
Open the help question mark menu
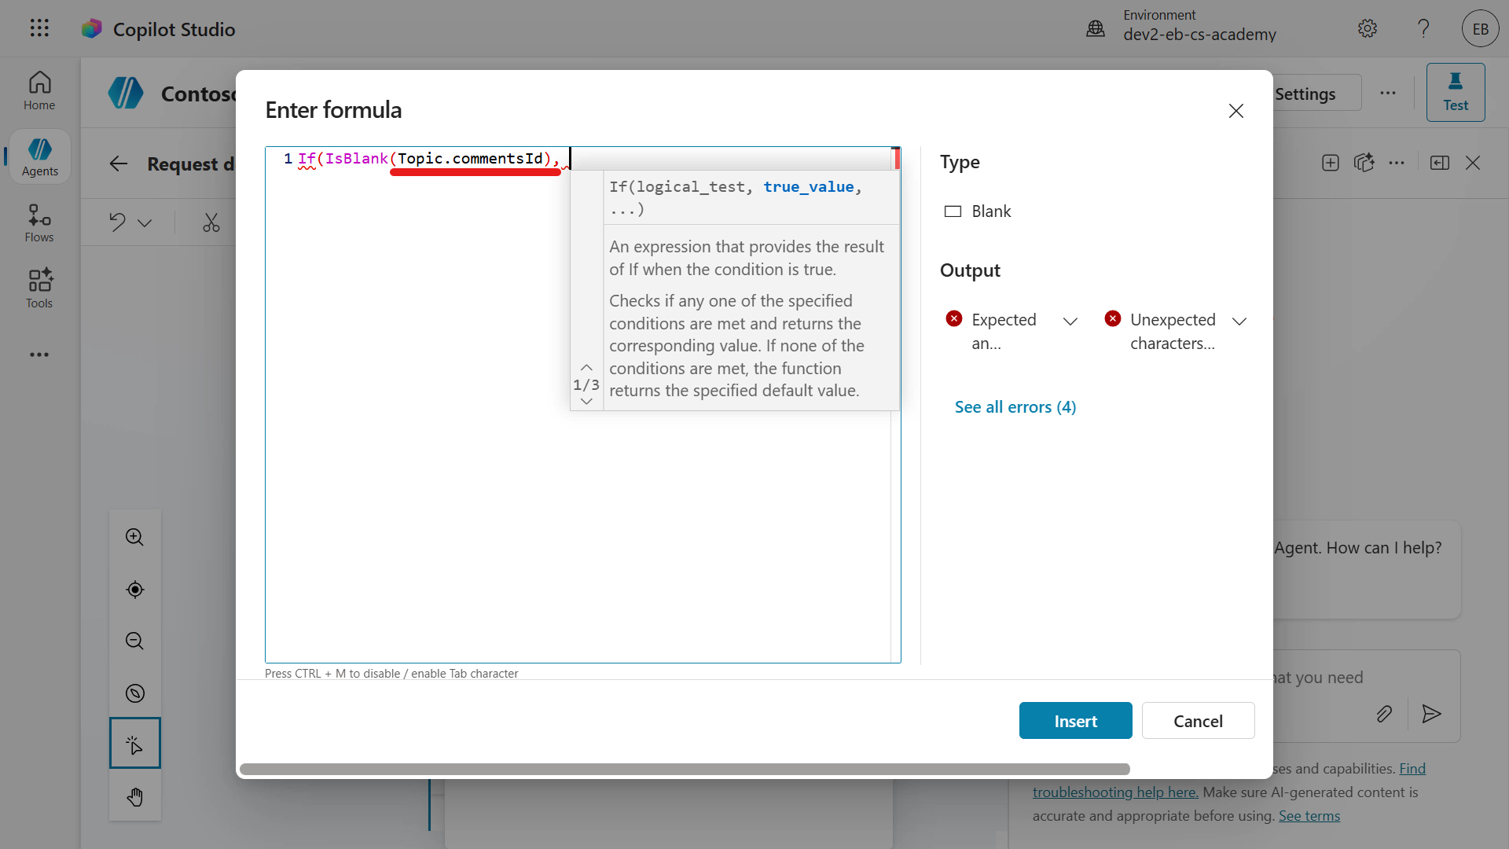(1423, 28)
